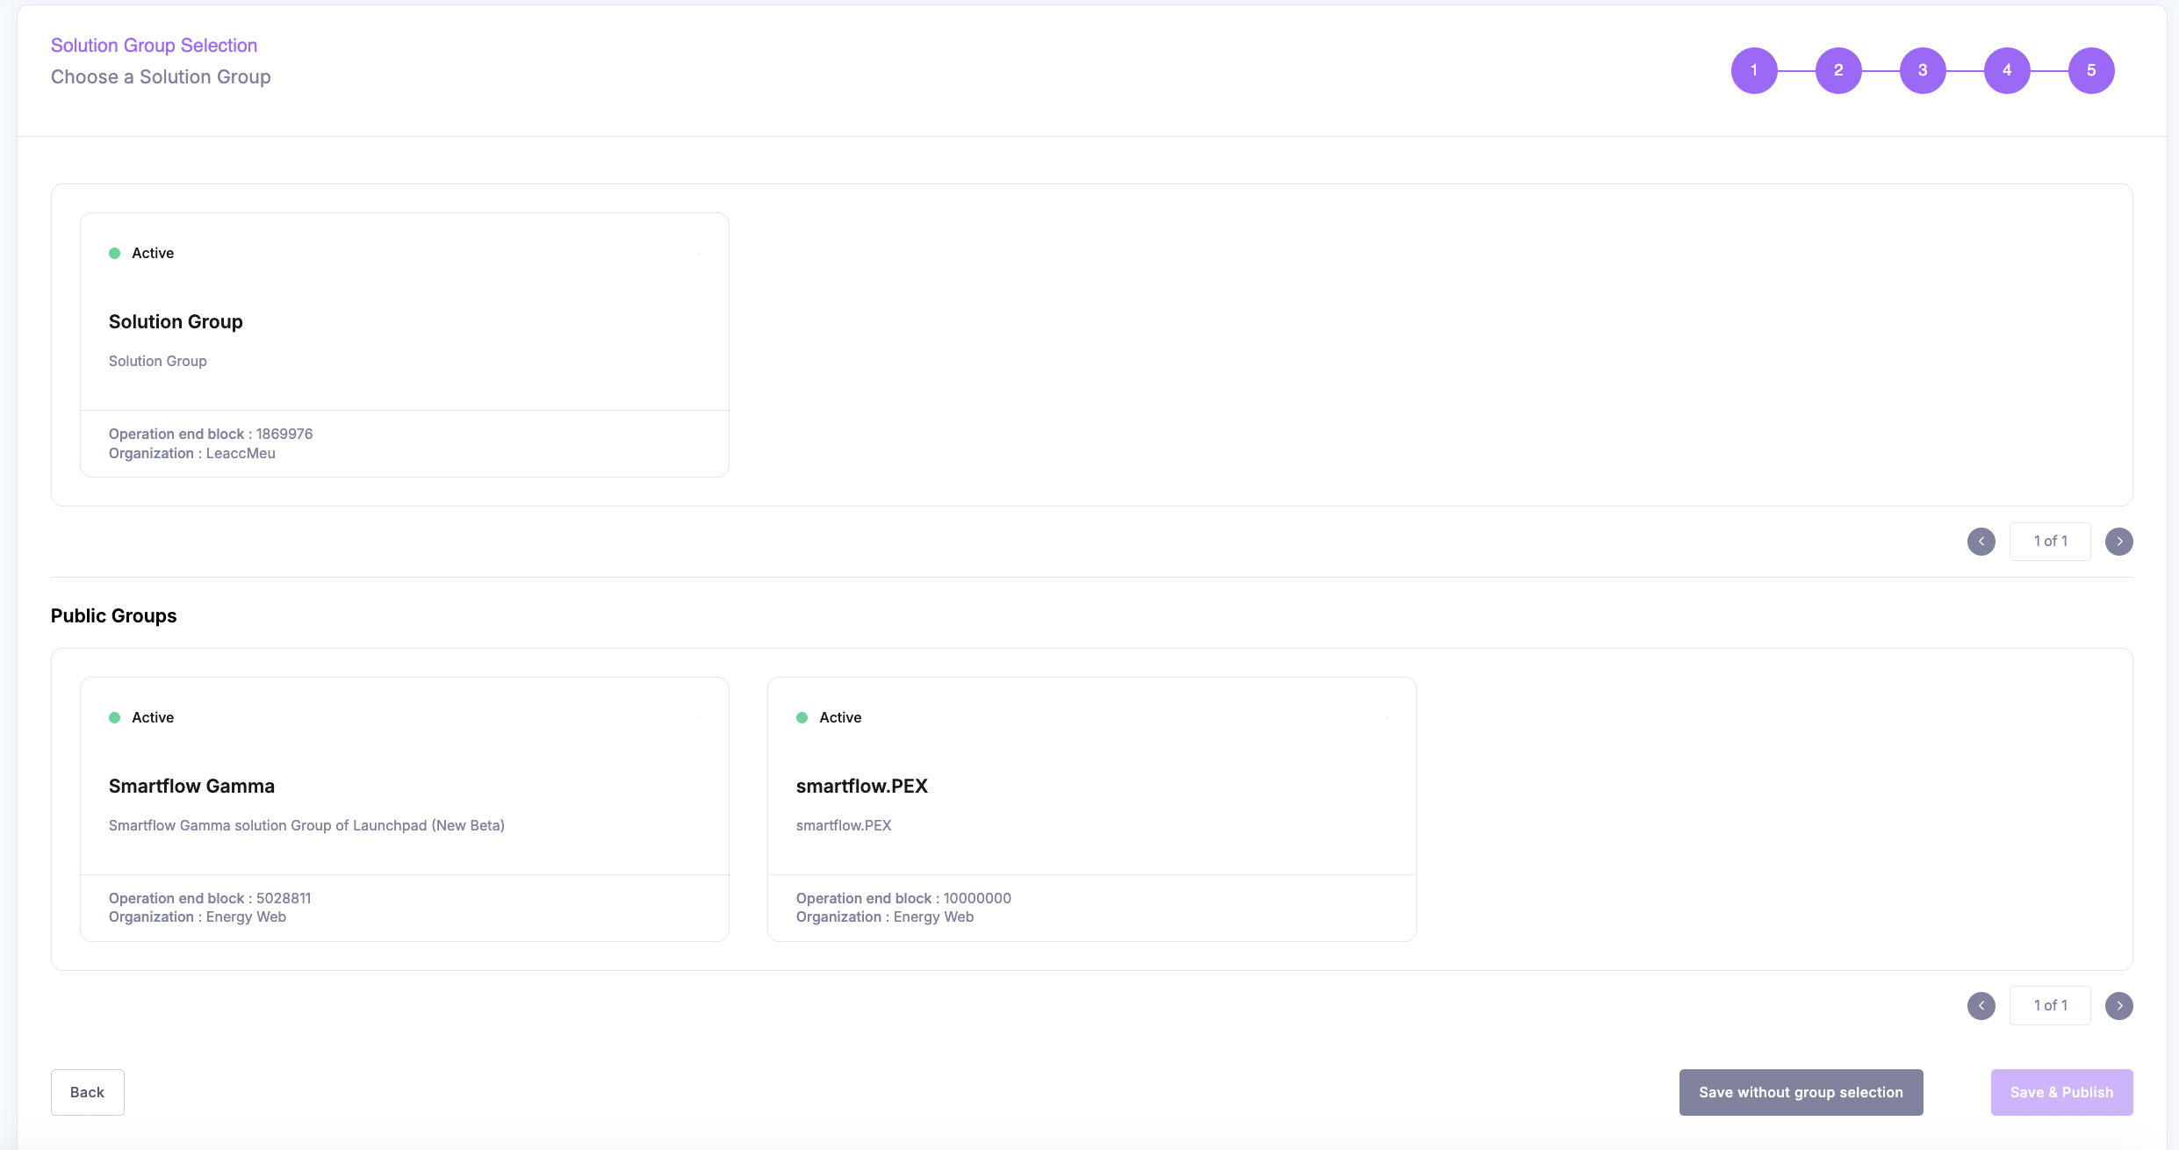The width and height of the screenshot is (2179, 1150).
Task: Select step 3 circle in stepper
Action: [1923, 70]
